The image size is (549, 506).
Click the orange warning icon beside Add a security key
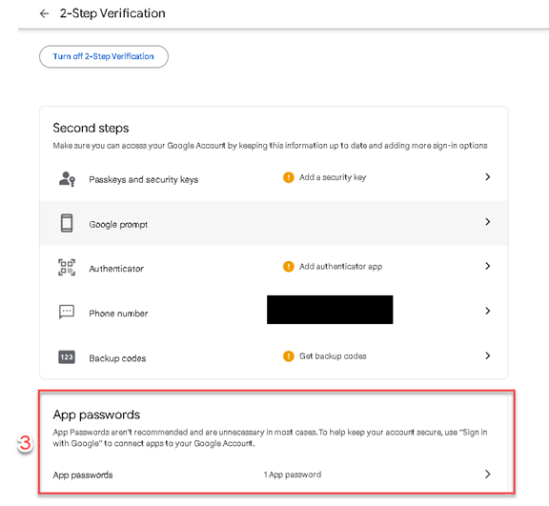tap(289, 177)
